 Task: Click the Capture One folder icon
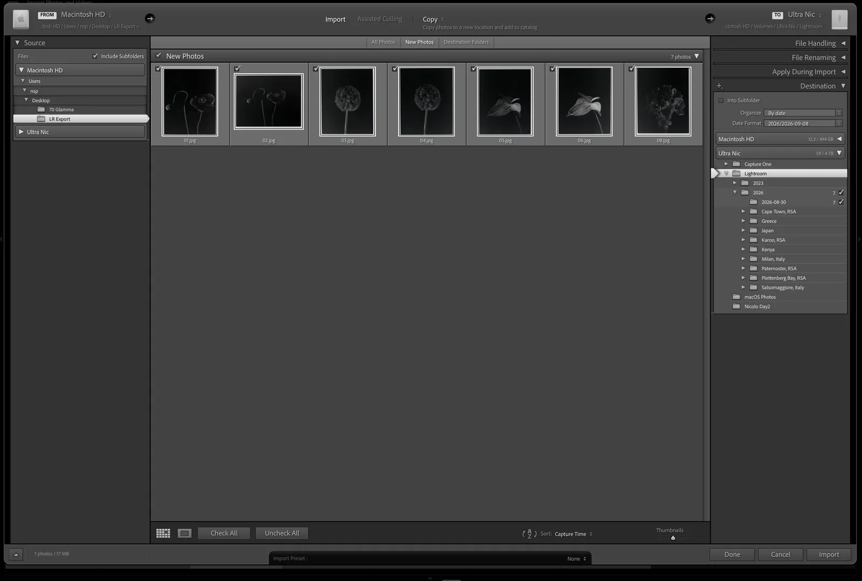coord(736,164)
